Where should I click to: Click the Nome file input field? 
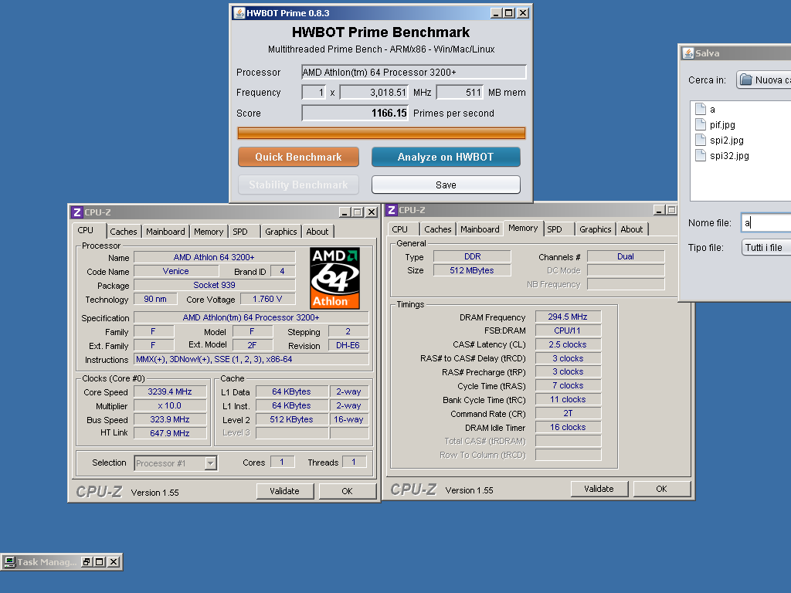click(766, 223)
